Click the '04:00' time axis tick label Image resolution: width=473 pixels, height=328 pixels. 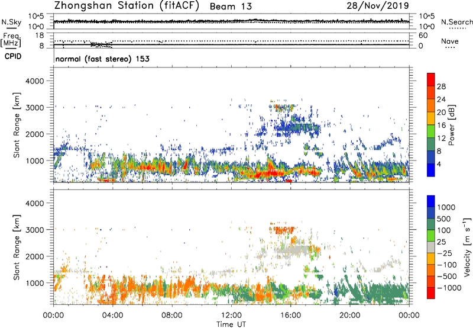tap(112, 316)
